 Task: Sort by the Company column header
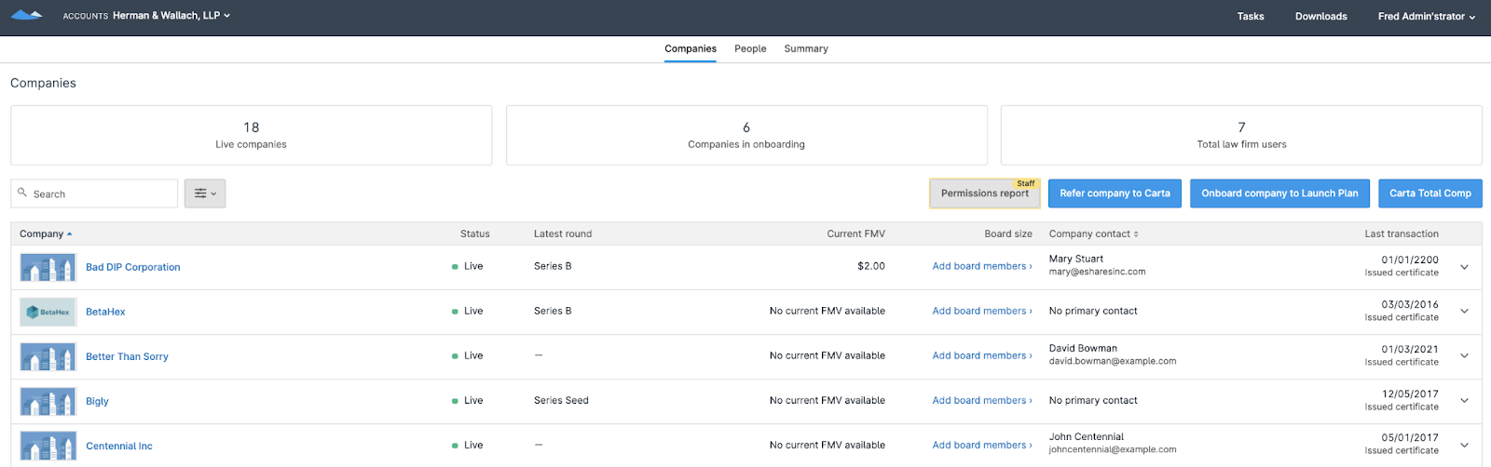[46, 234]
